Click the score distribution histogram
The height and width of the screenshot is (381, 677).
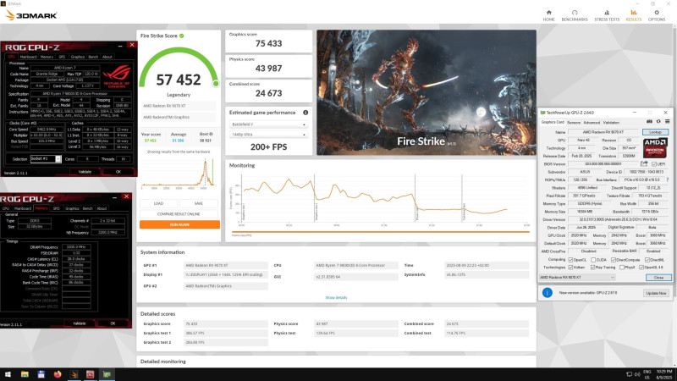click(178, 173)
